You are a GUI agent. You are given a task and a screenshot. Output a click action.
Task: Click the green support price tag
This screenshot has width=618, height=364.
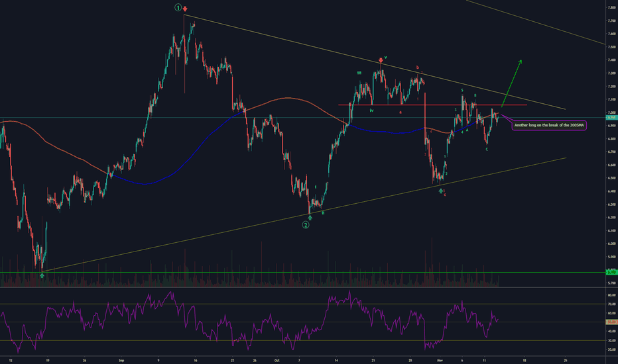611,272
